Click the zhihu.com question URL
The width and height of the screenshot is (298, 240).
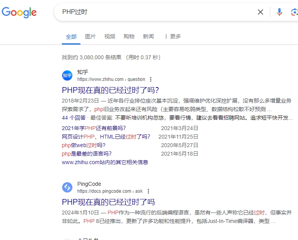(111, 79)
